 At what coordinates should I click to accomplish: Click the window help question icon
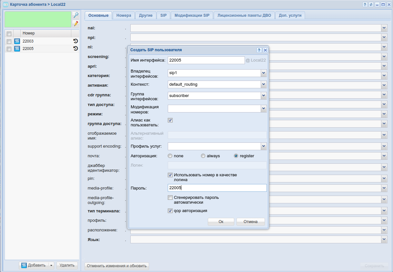(365, 5)
